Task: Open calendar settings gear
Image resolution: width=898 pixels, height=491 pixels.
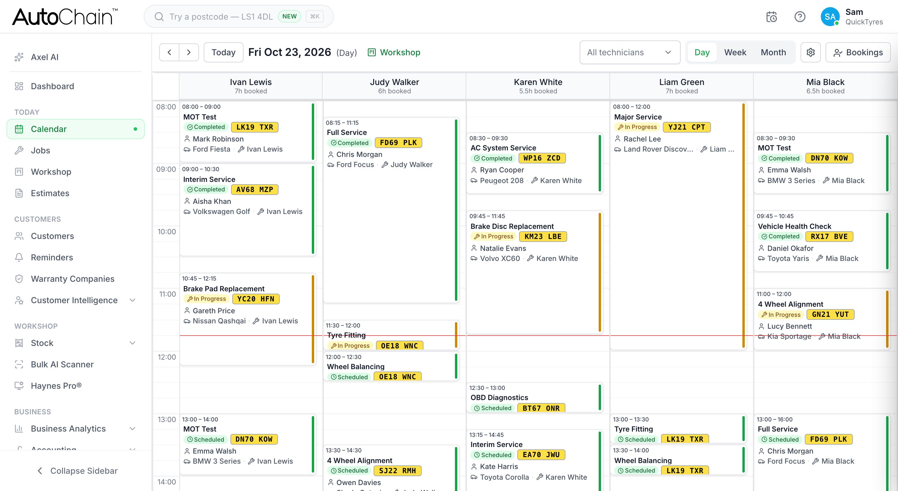Action: 810,52
